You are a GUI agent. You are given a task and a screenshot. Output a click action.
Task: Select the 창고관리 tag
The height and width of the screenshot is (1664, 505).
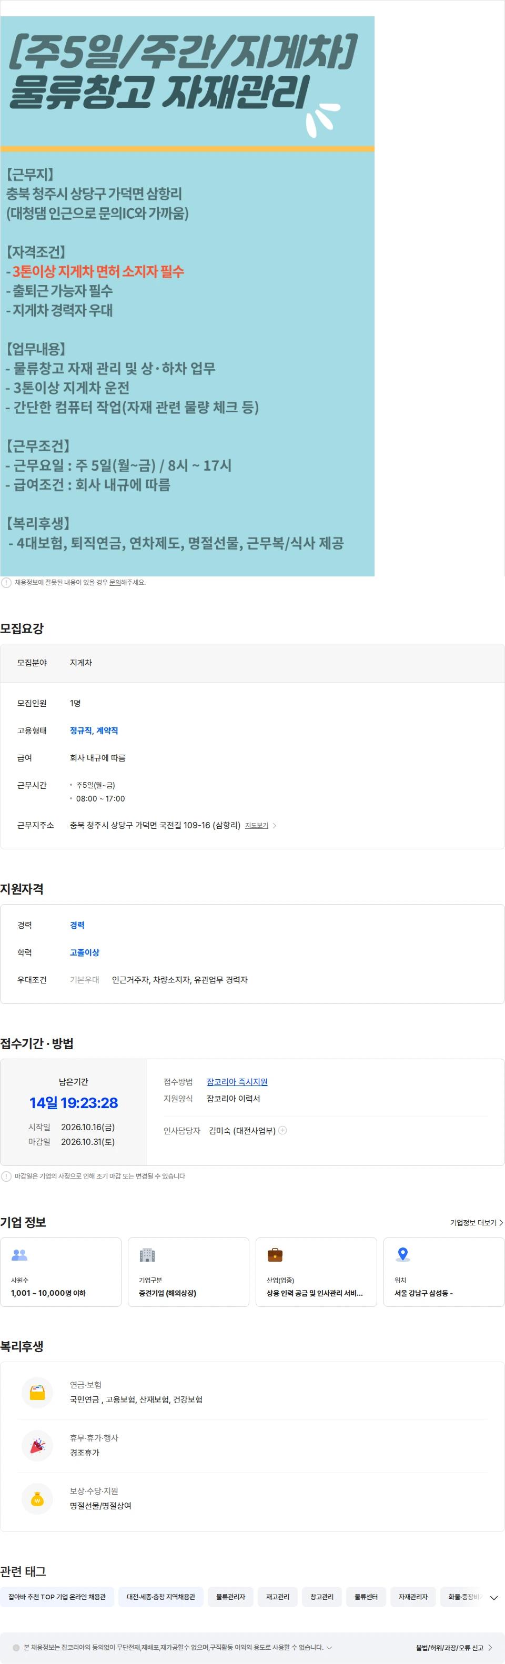[x=321, y=1596]
